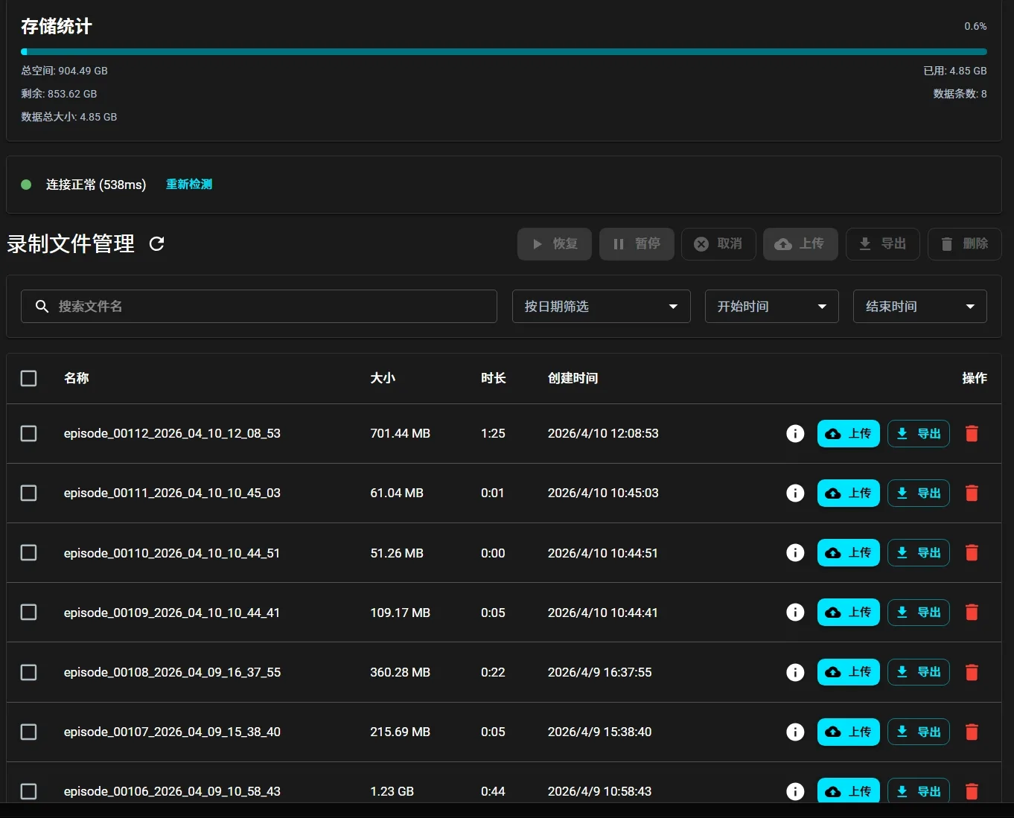Open the 结束时间 dropdown

coord(919,307)
